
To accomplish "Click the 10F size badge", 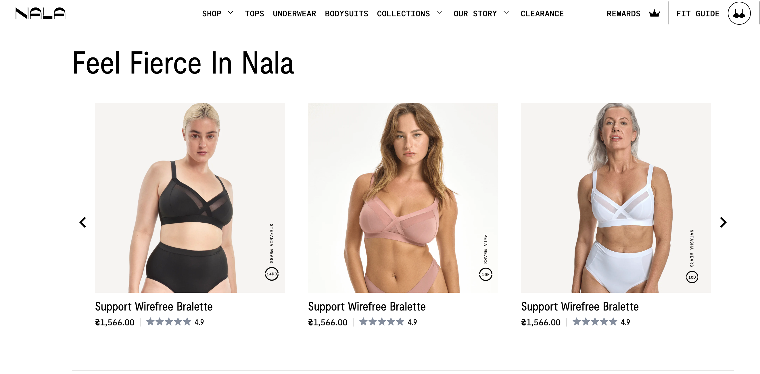I will [x=485, y=274].
